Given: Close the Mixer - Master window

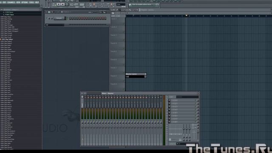Looking at the screenshot, I should click(x=198, y=93).
